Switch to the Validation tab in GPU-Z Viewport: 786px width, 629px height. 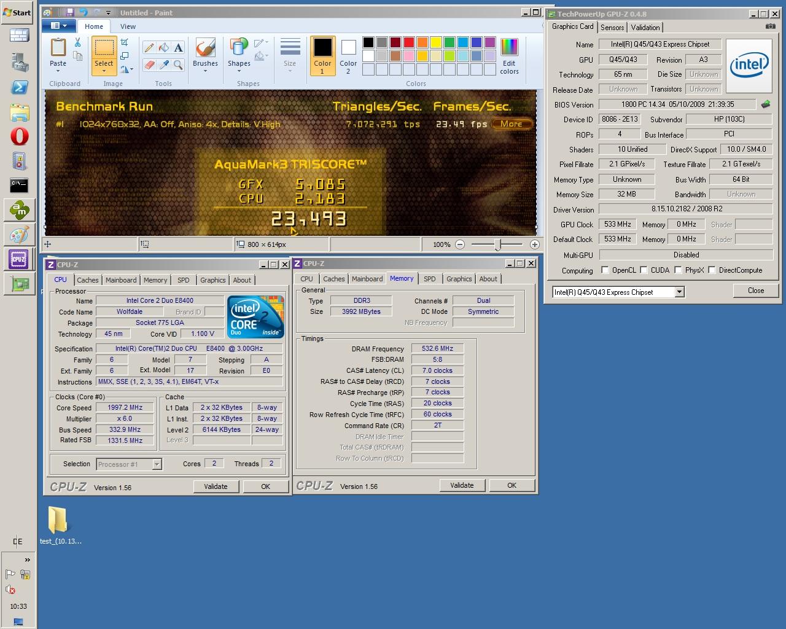click(x=645, y=27)
